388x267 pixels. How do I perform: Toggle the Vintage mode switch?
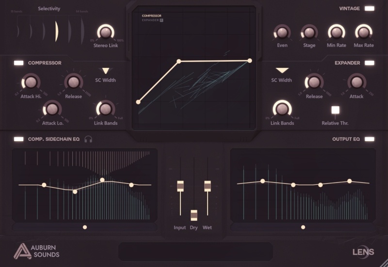(370, 8)
